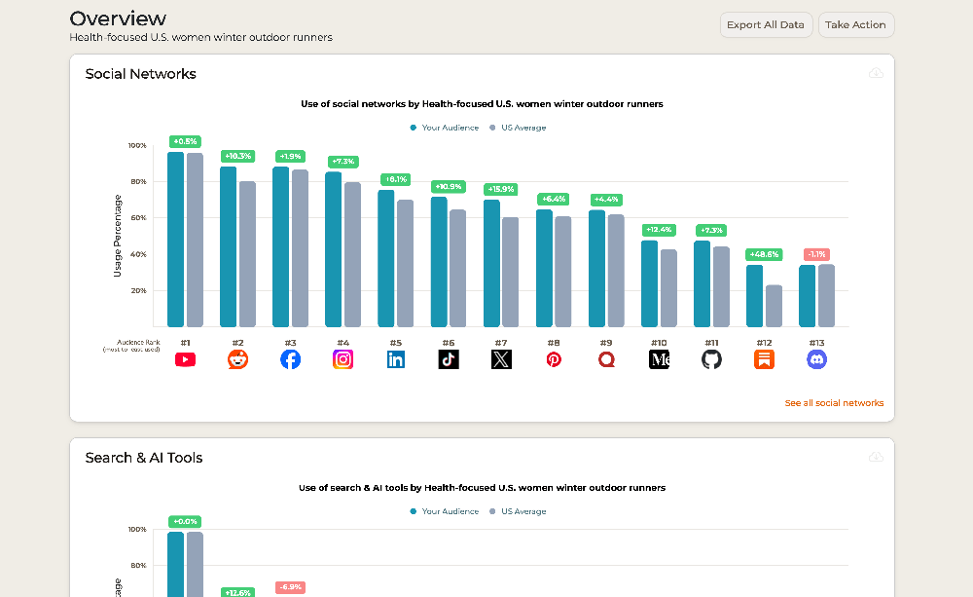973x597 pixels.
Task: Open the See all social networks link
Action: tap(834, 402)
